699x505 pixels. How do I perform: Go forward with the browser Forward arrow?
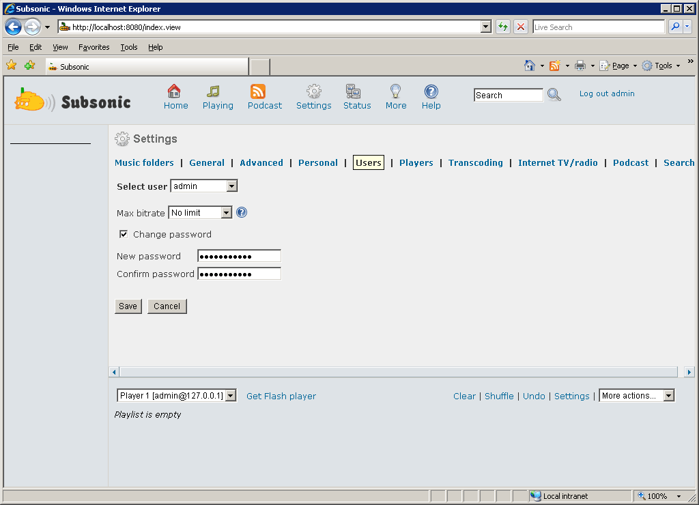click(x=32, y=27)
